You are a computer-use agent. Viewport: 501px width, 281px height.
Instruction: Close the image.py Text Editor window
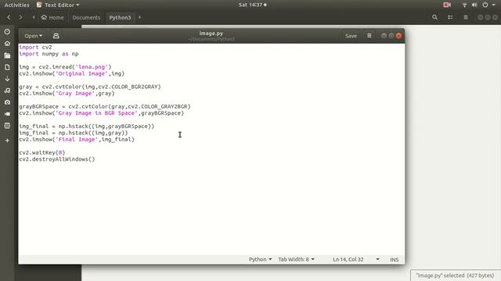coord(398,36)
